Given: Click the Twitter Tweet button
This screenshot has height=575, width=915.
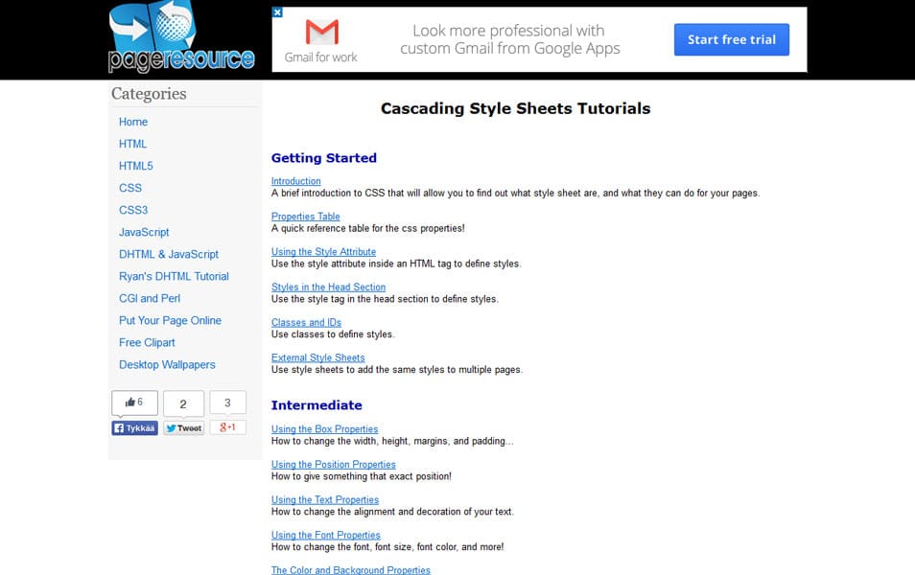Looking at the screenshot, I should point(183,428).
